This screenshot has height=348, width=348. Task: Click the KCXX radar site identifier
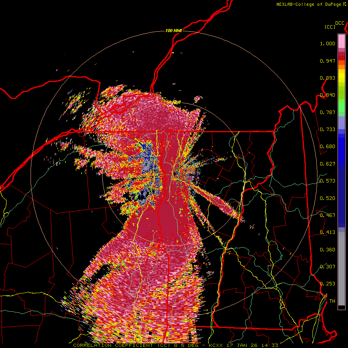tap(217, 345)
